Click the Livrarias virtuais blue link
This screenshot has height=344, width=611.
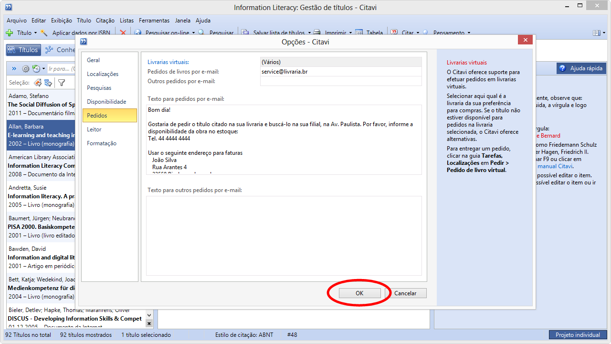coord(168,62)
